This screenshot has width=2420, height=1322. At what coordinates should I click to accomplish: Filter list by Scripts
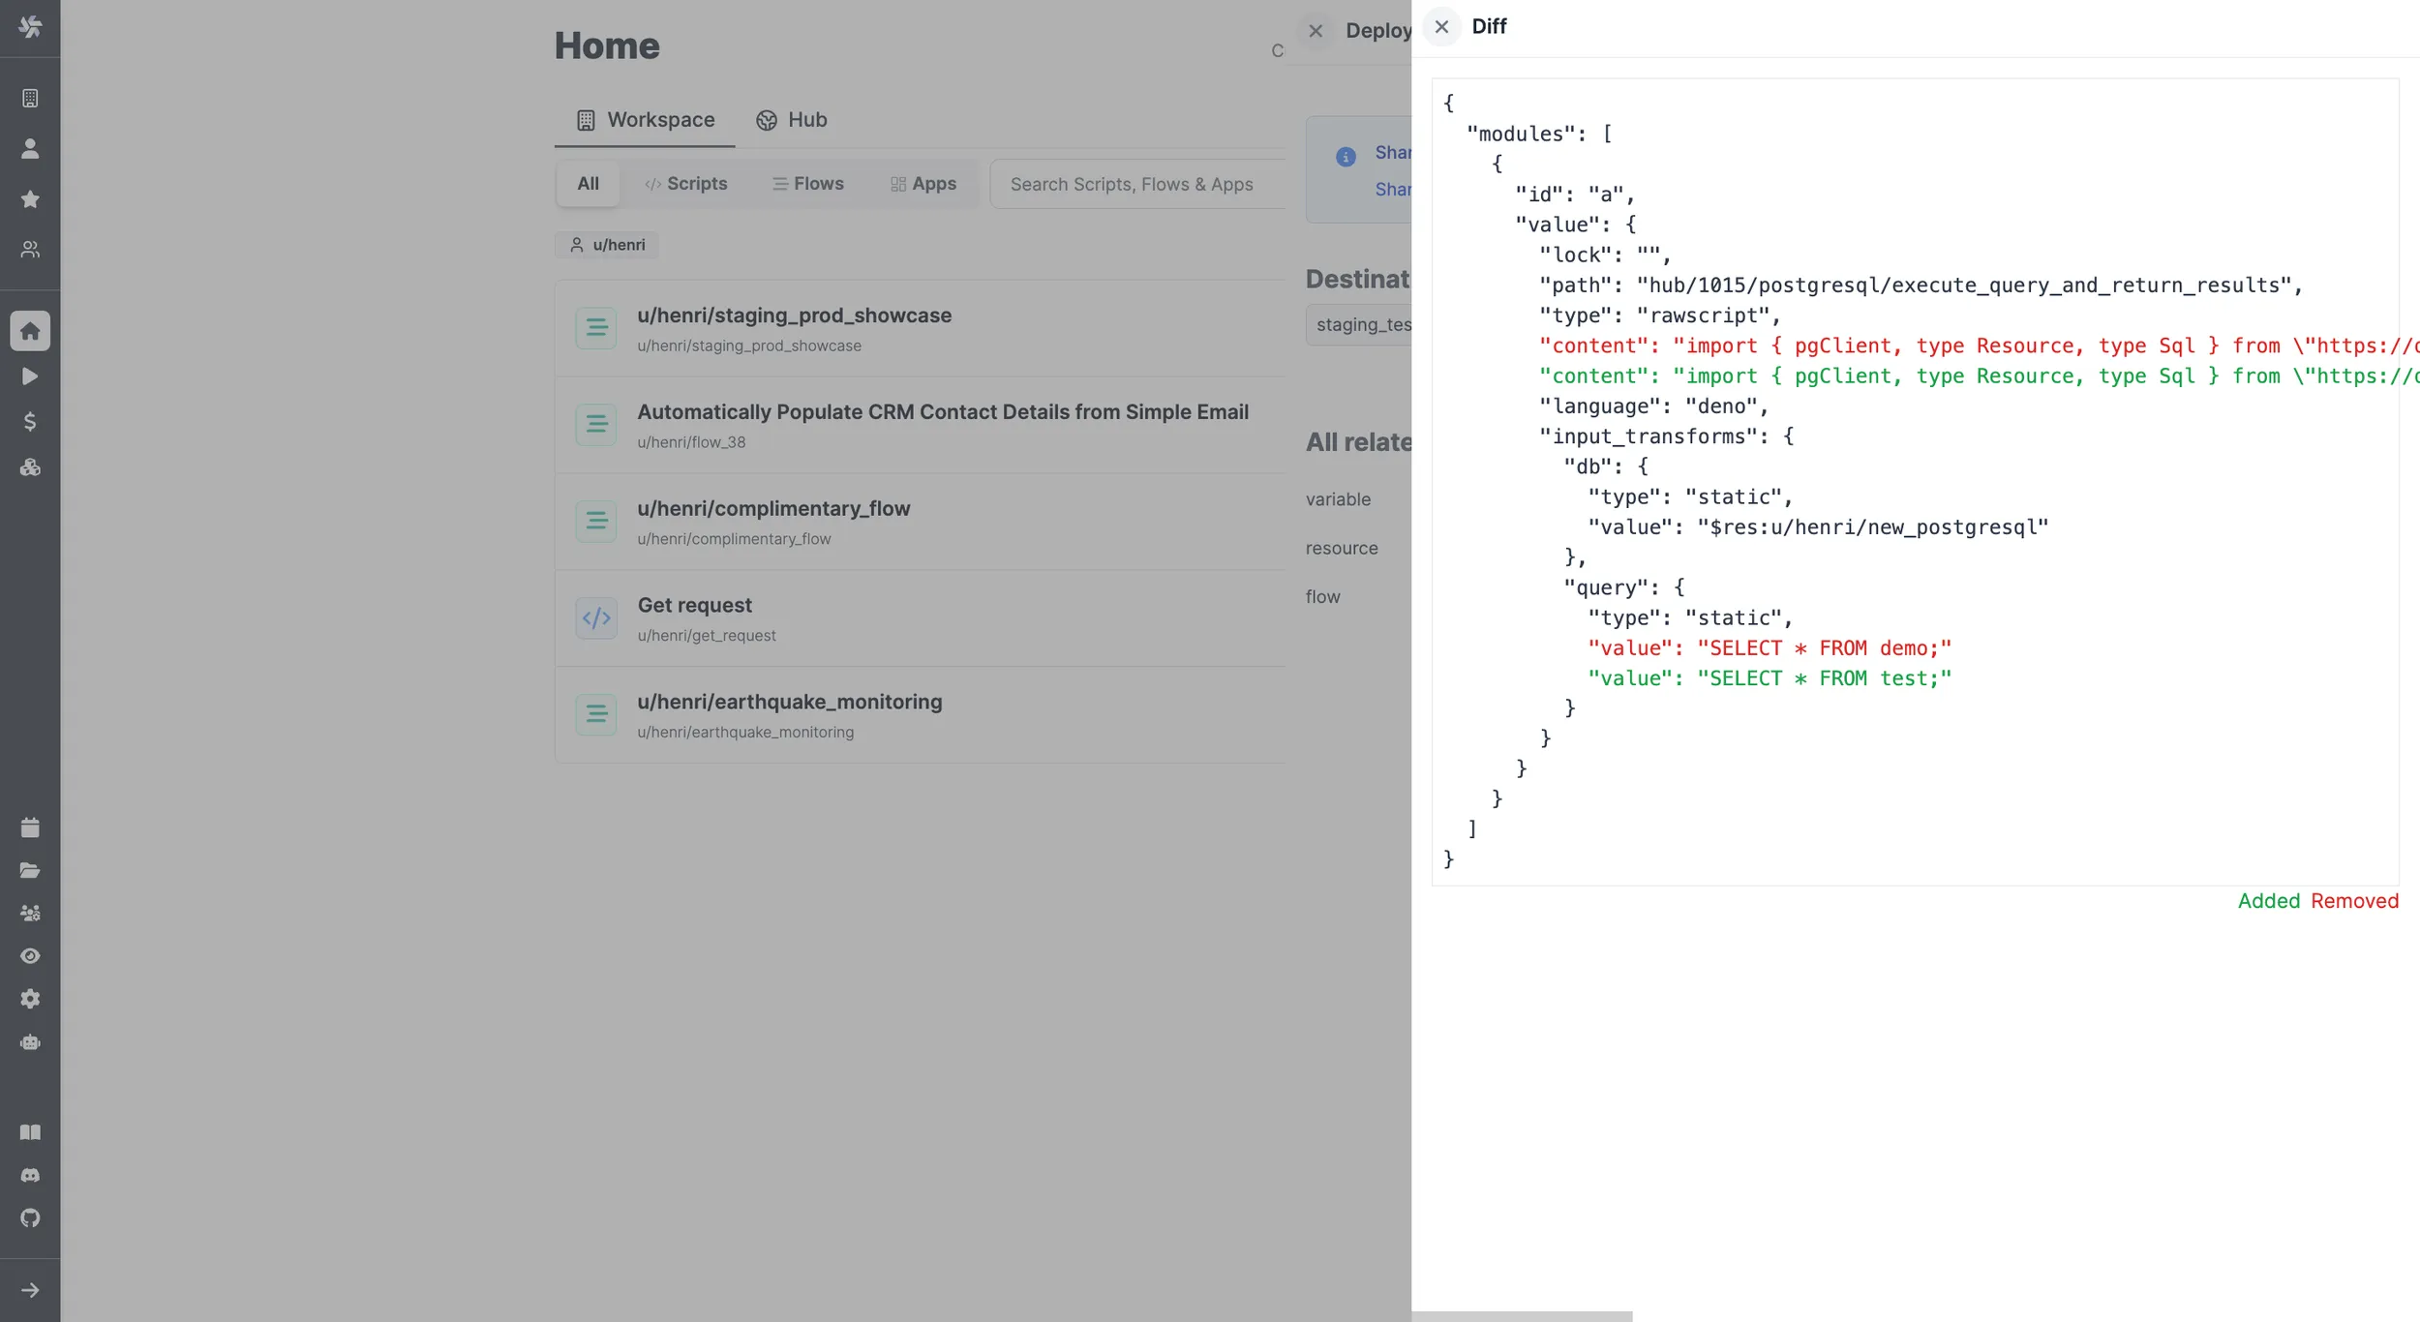(x=685, y=184)
